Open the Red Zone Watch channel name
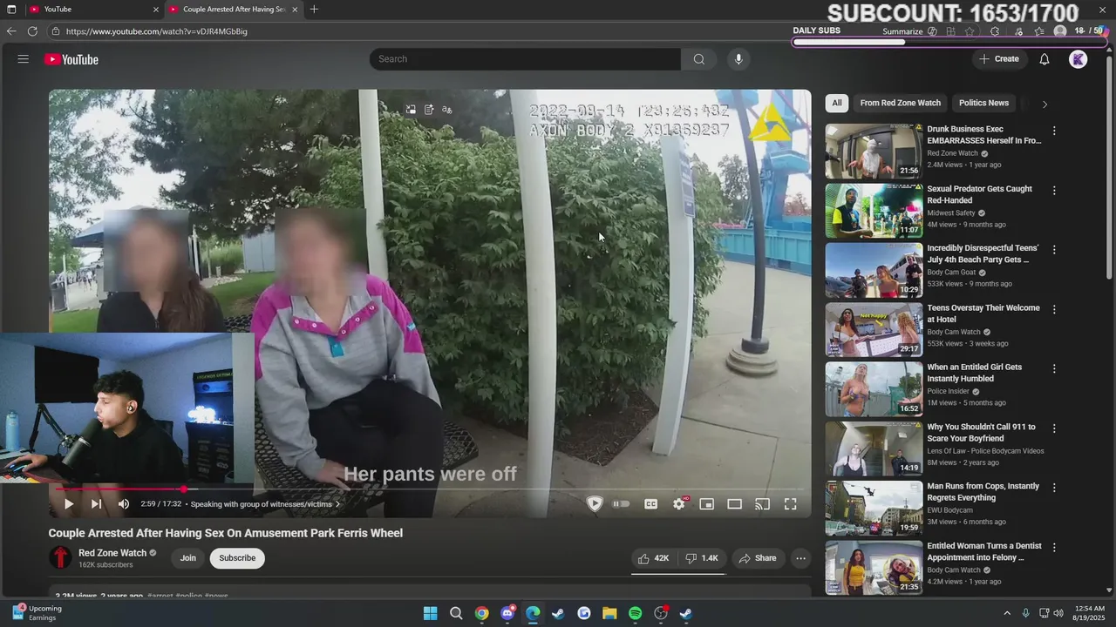This screenshot has height=627, width=1116. click(x=112, y=553)
